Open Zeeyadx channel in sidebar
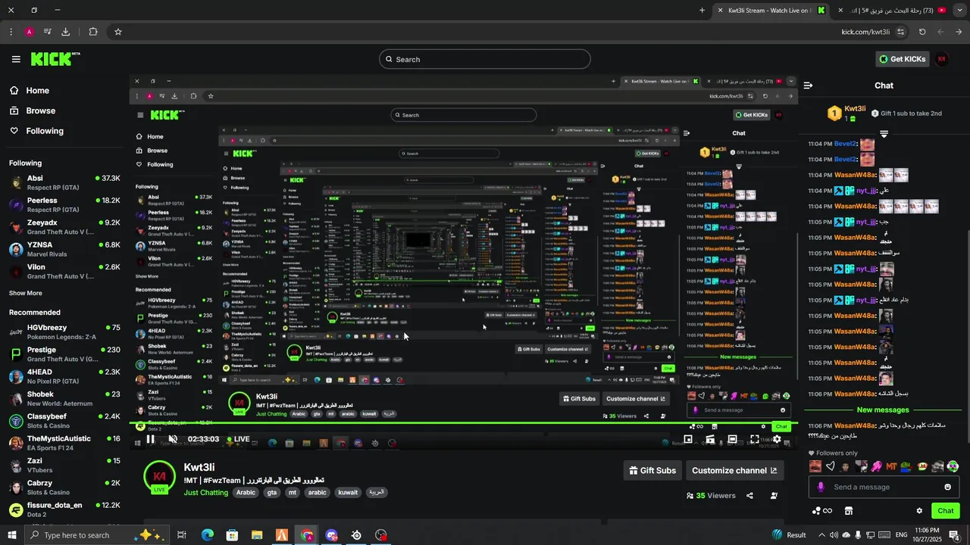This screenshot has width=970, height=545. coord(64,227)
